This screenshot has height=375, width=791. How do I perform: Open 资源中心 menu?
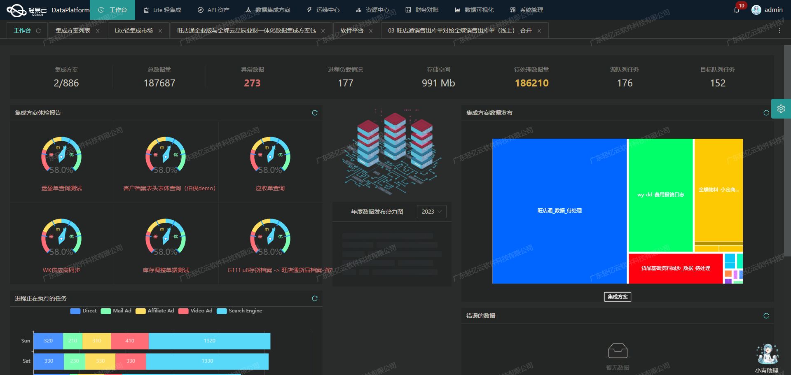(x=373, y=10)
